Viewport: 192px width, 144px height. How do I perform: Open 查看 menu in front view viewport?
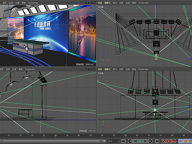click(100, 69)
